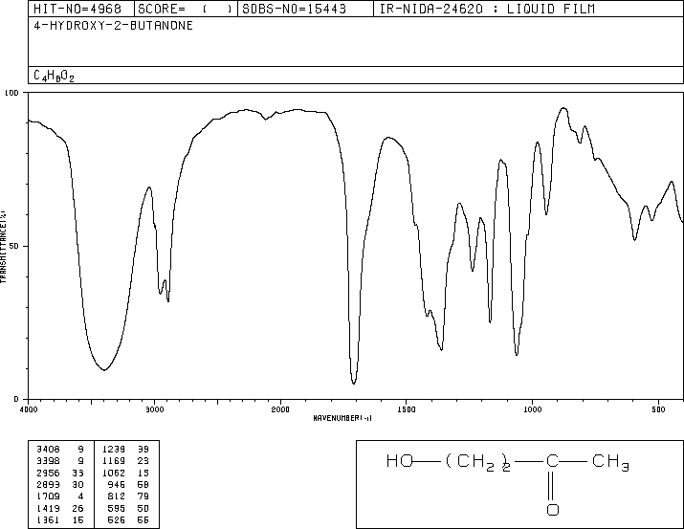Select peak table value 1169
The width and height of the screenshot is (684, 529).
click(114, 461)
